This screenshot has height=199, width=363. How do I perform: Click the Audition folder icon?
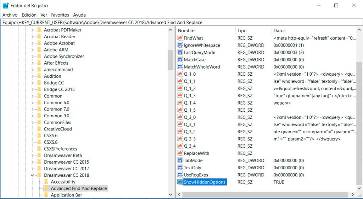coord(39,76)
